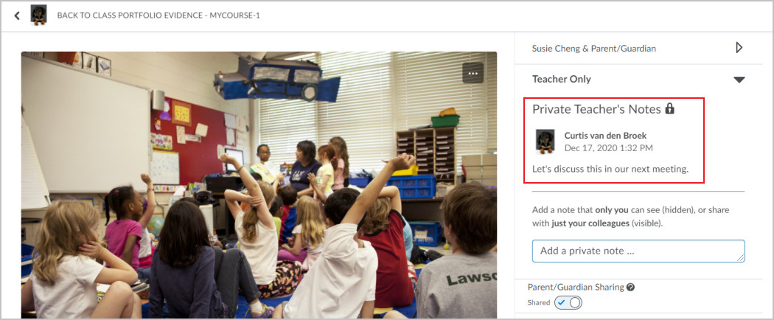Click the Parent/Guardian Sharing label
Viewport: 774px width, 320px height.
pos(576,287)
